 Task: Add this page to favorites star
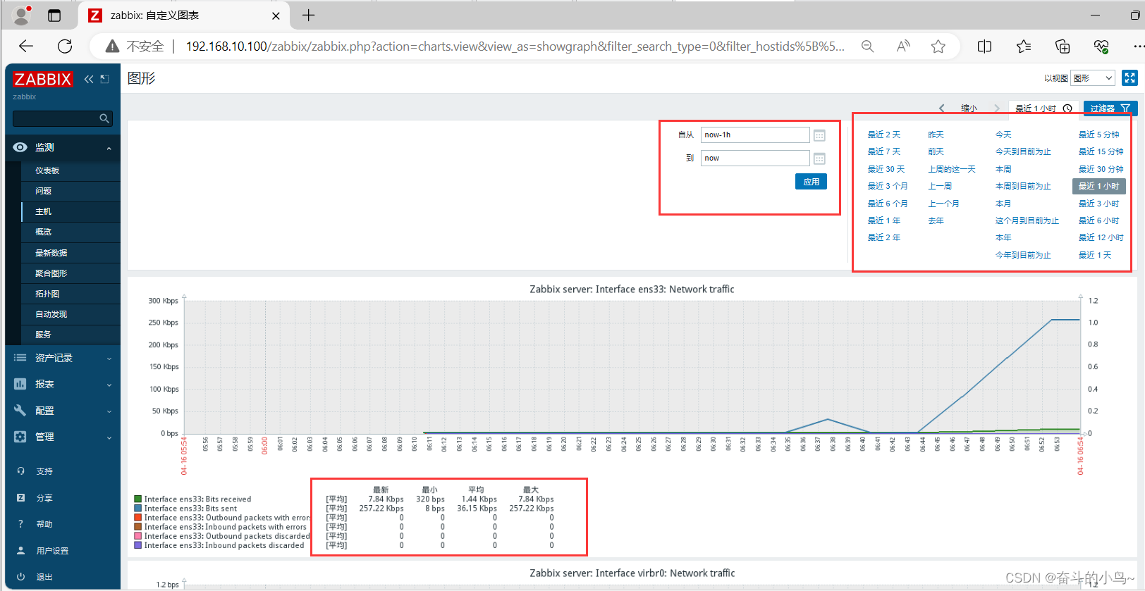coord(938,46)
